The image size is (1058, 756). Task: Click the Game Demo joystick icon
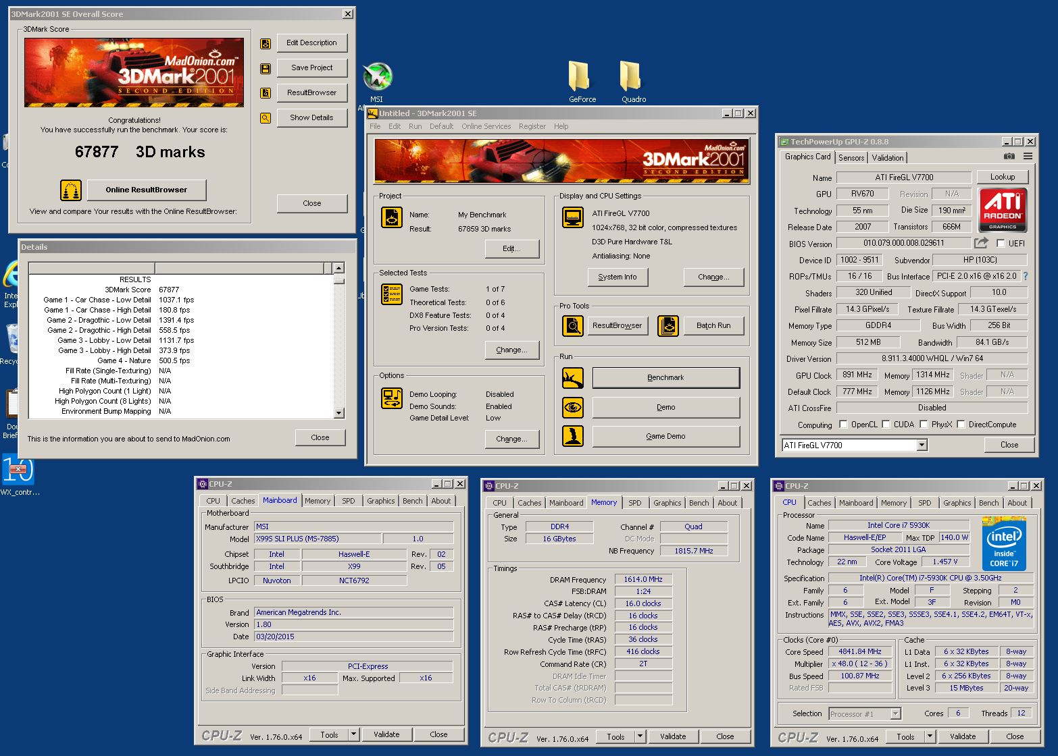[573, 436]
